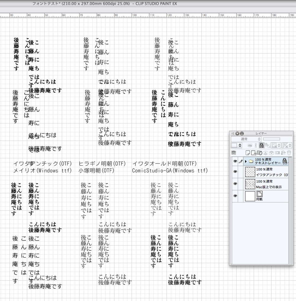Image resolution: width=296 pixels, height=301 pixels.
Task: Click the 小塚明朝(OTF) caption on canvas
Action: 96,170
